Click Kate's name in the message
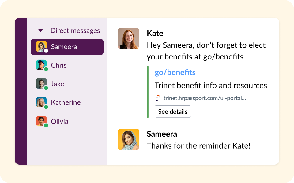 coord(155,33)
